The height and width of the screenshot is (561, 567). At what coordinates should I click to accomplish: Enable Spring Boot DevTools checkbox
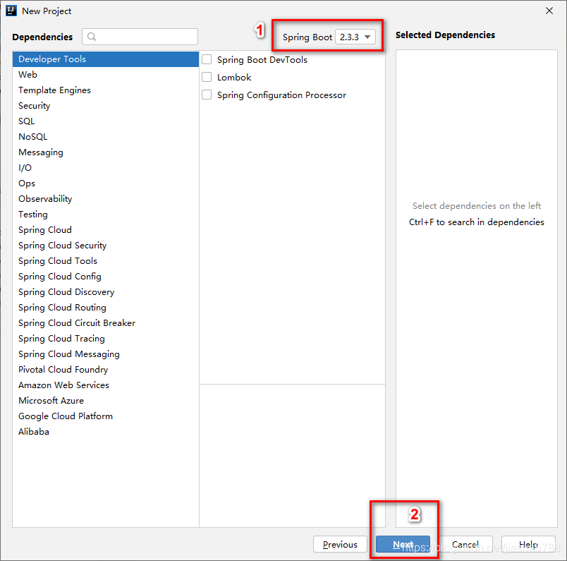[x=207, y=59]
